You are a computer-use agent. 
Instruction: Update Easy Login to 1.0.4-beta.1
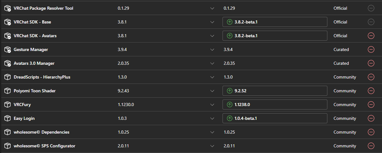tap(275, 118)
